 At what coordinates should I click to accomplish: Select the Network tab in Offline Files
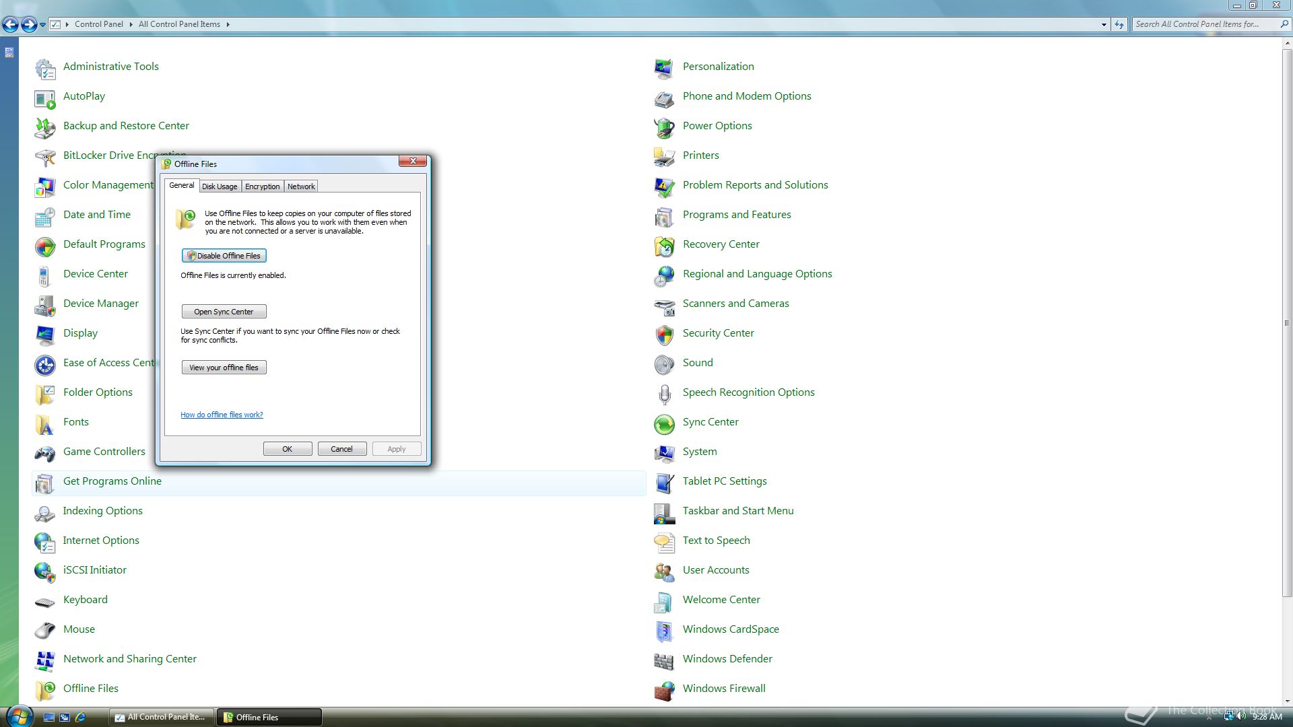pyautogui.click(x=301, y=186)
